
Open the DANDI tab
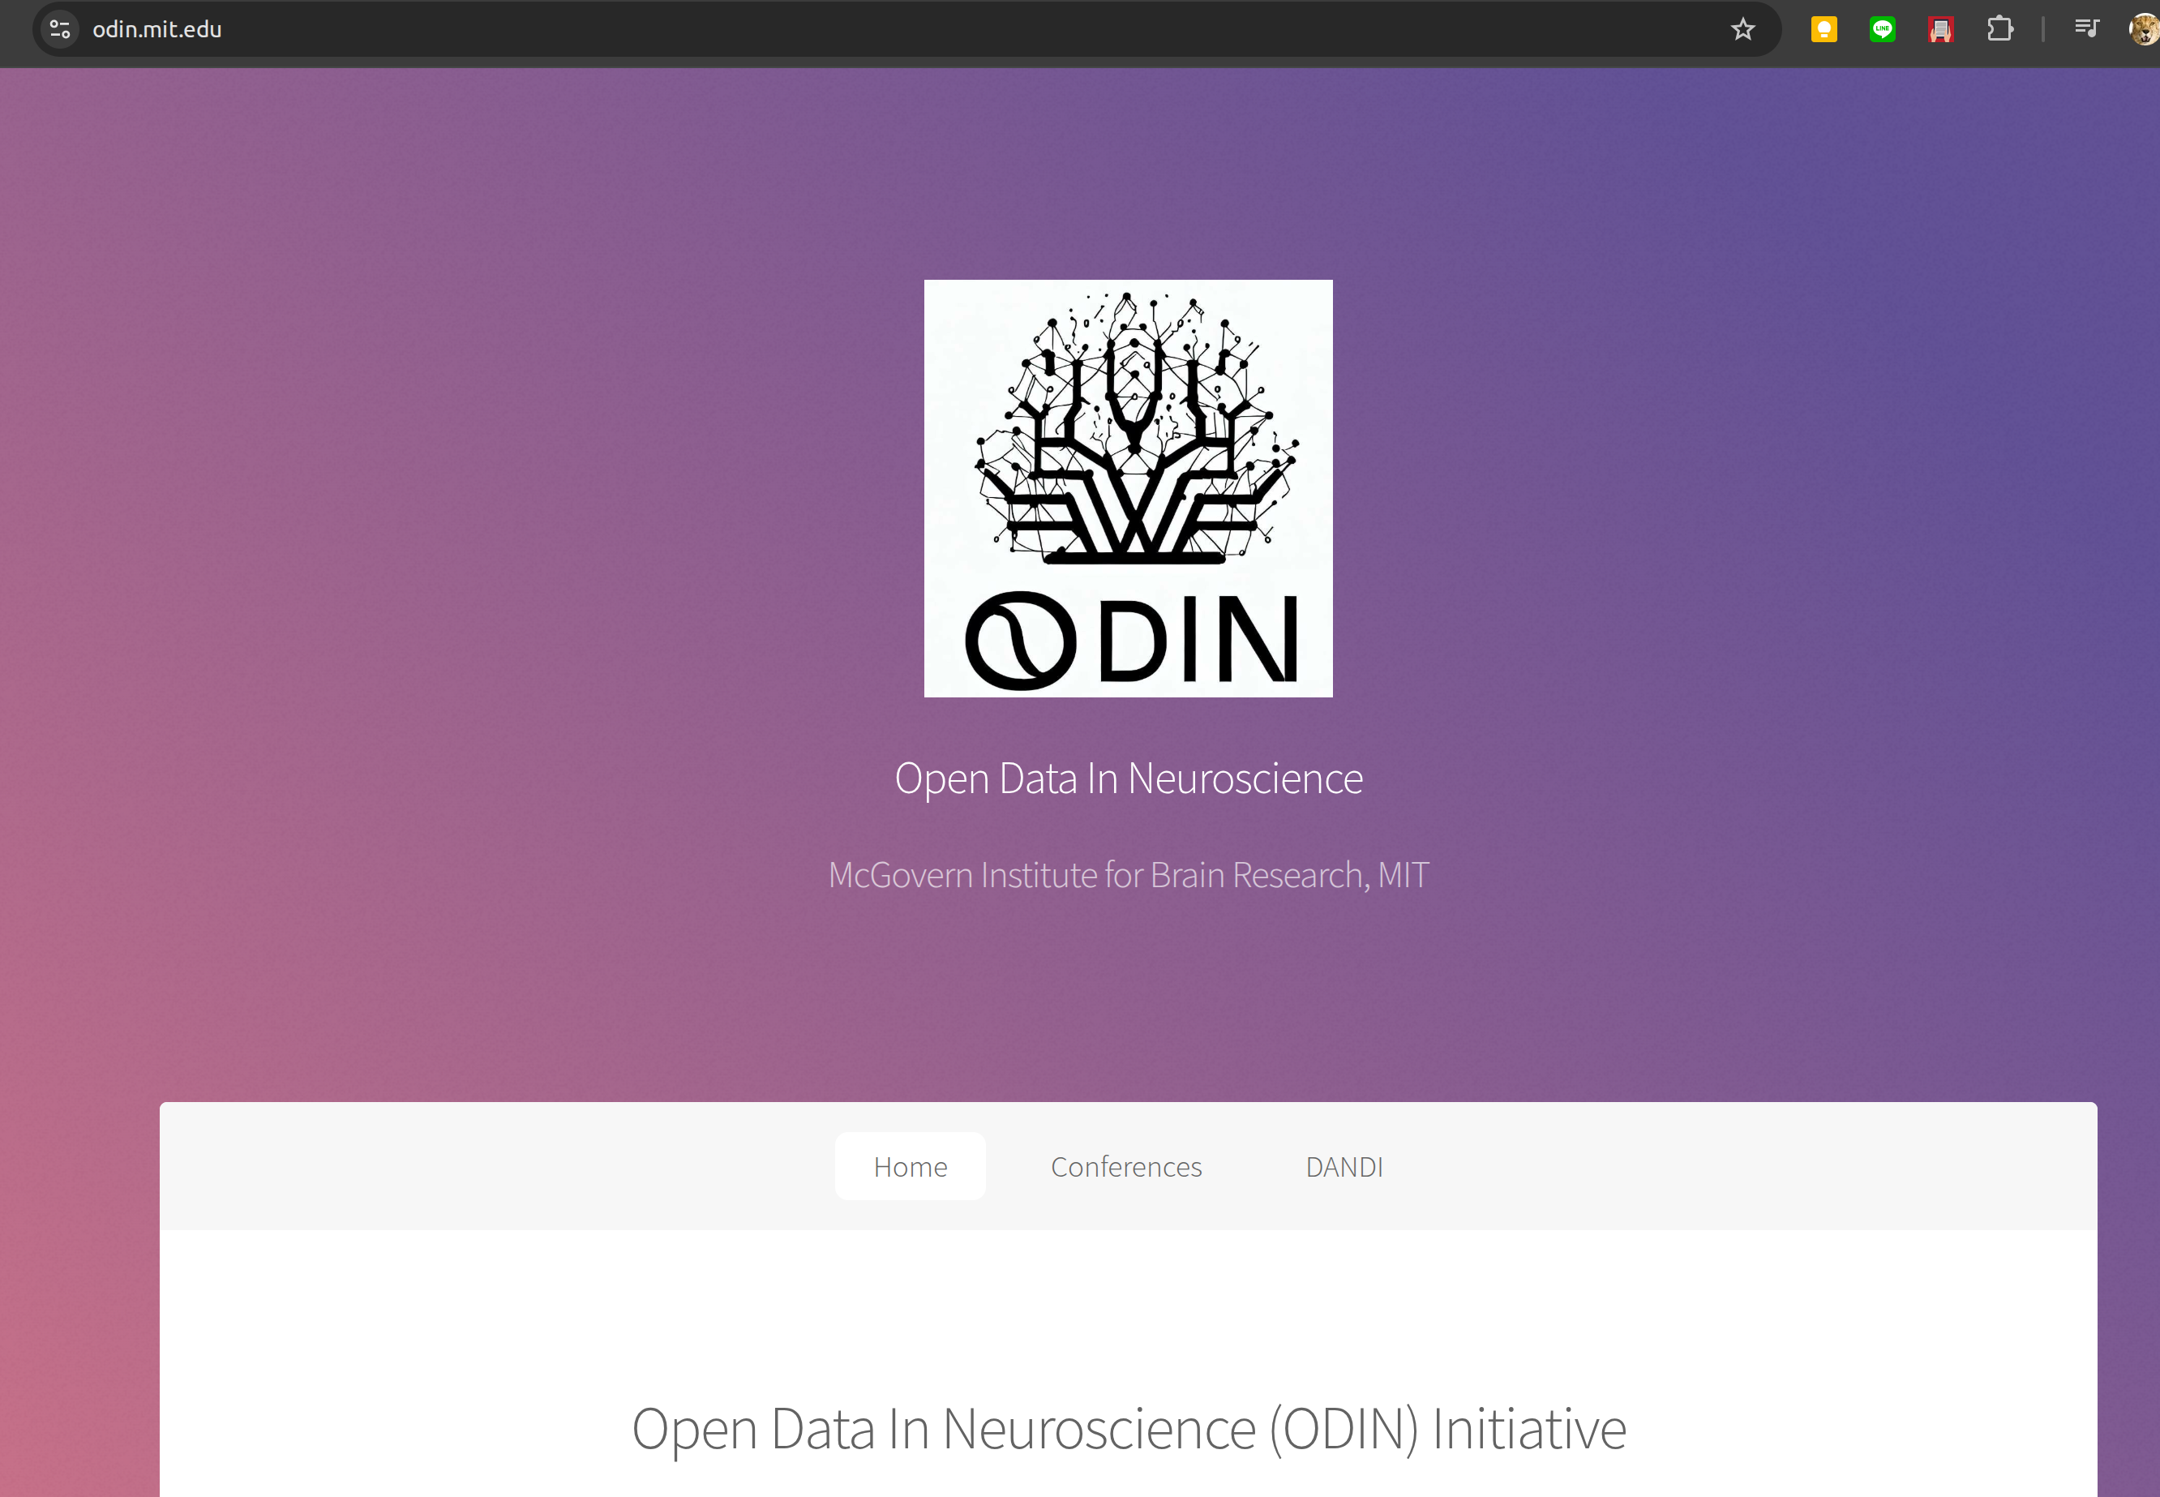click(x=1343, y=1166)
